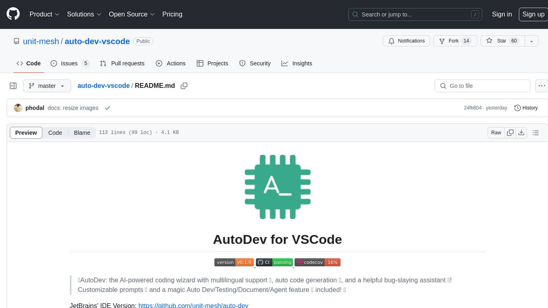Click the Sign in link

pyautogui.click(x=502, y=14)
